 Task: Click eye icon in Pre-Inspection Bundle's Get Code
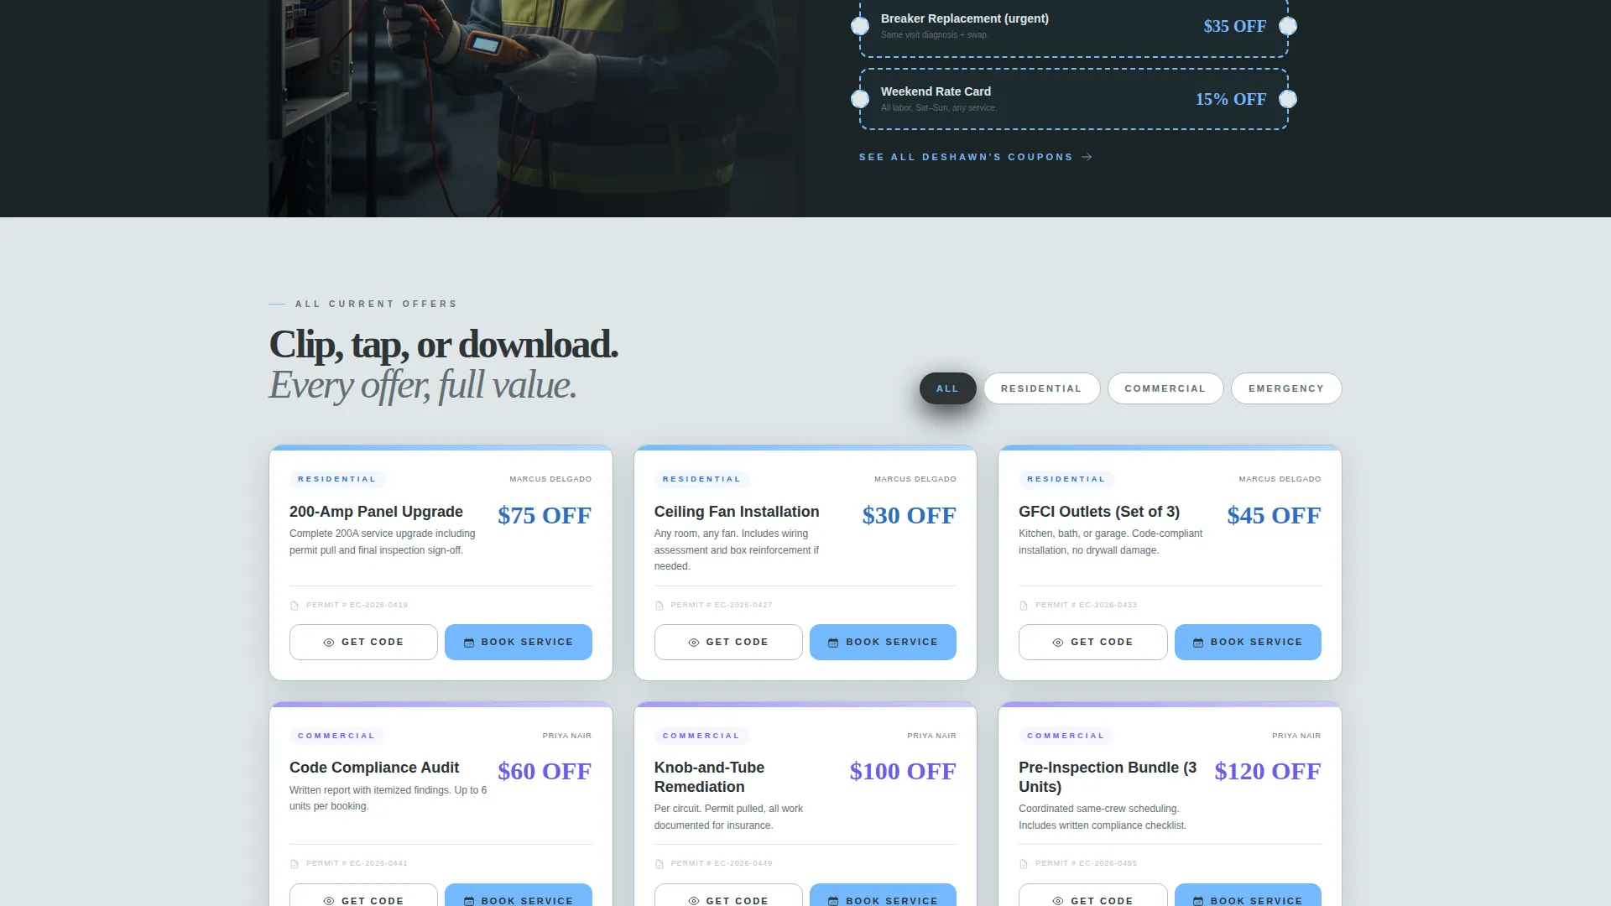point(1058,901)
